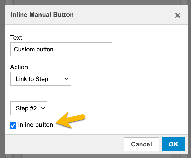Screen dimensions: 191x158
Task: Click the gray footer area left of Cancel
Action: 64,144
